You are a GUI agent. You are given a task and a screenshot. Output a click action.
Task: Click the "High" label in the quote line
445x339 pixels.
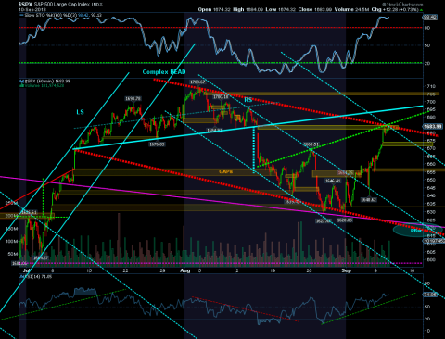(x=238, y=9)
